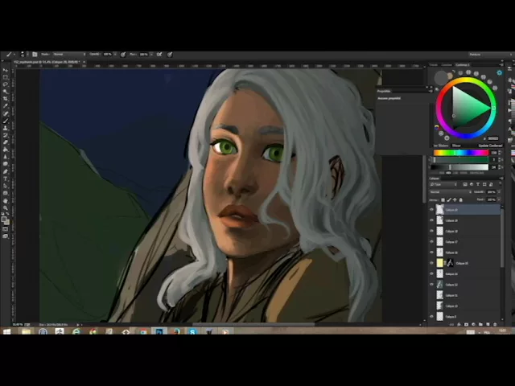Switch to the Coolorus panel tab
Viewport: 515px width, 386px height.
pos(463,64)
